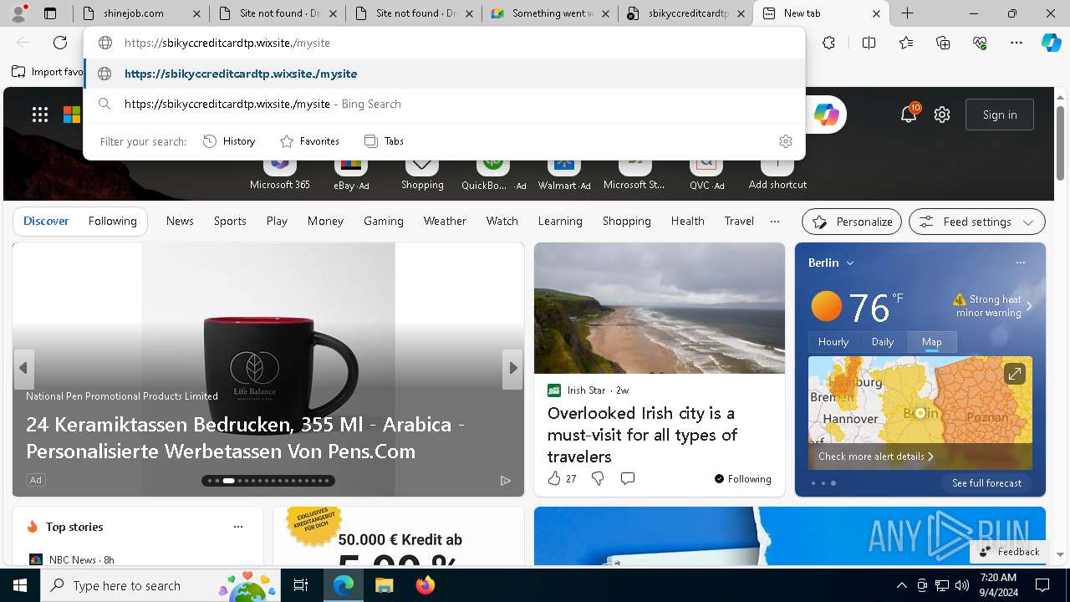This screenshot has height=602, width=1070.
Task: Open the Import favorites bookmark
Action: pos(48,72)
